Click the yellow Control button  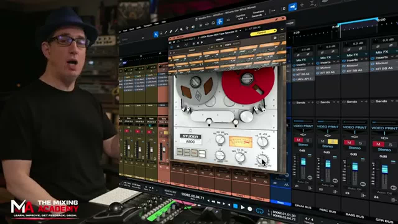263,32
